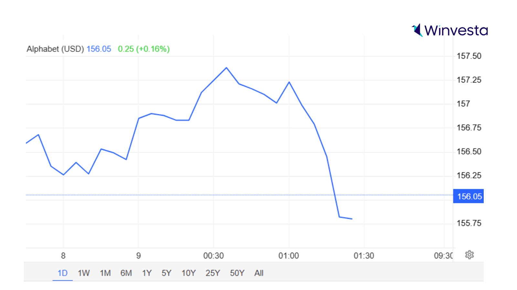Choose the 1Y time range
This screenshot has width=517, height=290.
pyautogui.click(x=147, y=273)
